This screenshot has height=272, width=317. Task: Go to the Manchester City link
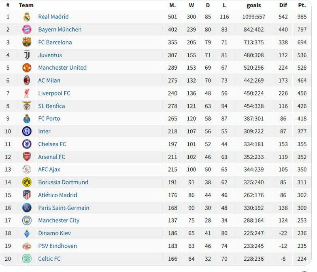point(59,221)
